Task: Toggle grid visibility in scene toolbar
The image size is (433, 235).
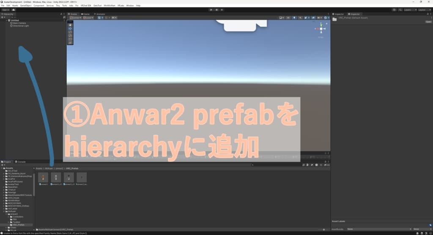Action: coord(100,18)
